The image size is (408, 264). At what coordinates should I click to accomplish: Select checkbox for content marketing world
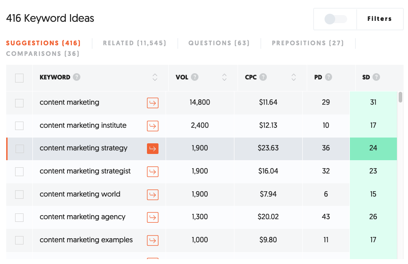pyautogui.click(x=19, y=194)
